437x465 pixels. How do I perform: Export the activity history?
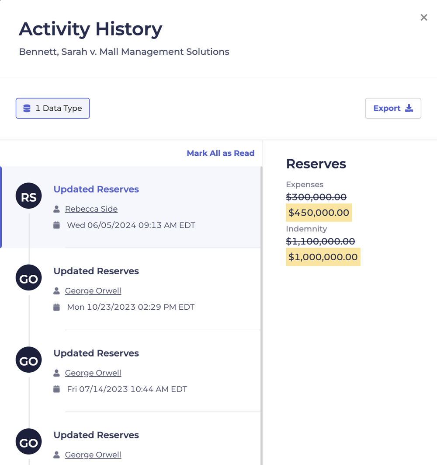(393, 108)
